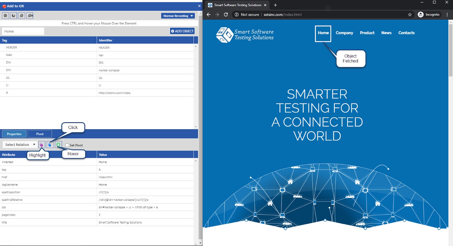
Task: Select the Internet Explorer icon in toolbar
Action: (22, 16)
